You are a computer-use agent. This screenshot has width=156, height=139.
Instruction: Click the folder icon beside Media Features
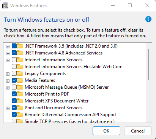(x=20, y=80)
